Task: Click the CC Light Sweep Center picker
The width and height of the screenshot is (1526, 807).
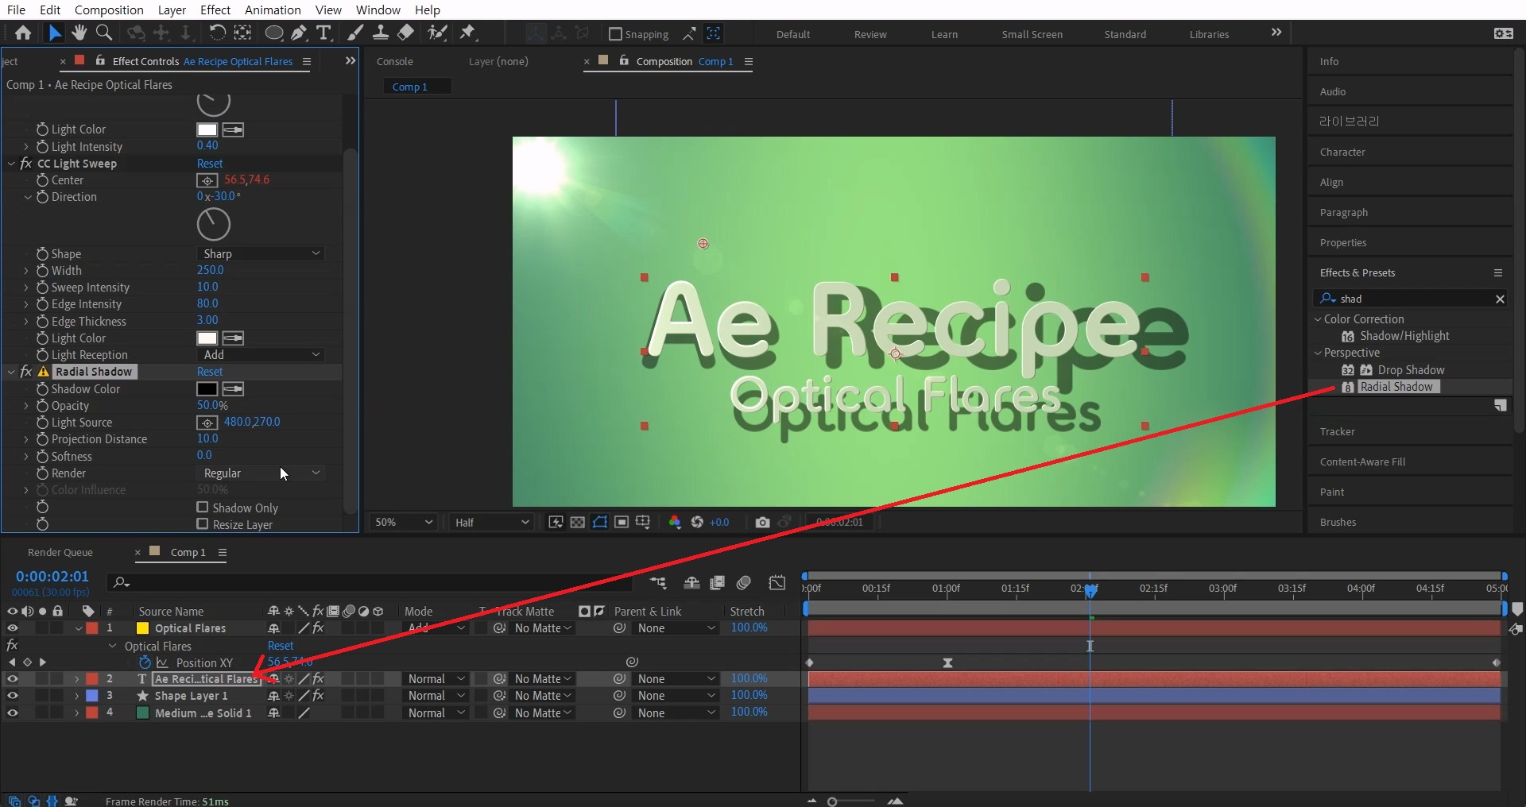Action: pyautogui.click(x=207, y=180)
